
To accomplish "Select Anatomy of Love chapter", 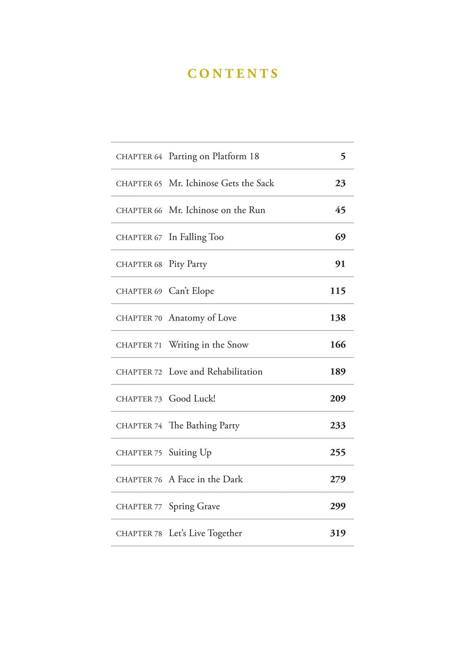I will point(232,317).
